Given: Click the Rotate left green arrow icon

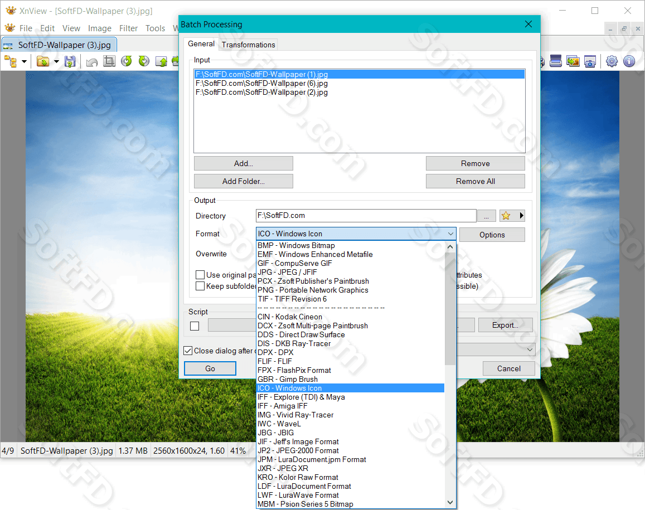Looking at the screenshot, I should [127, 61].
